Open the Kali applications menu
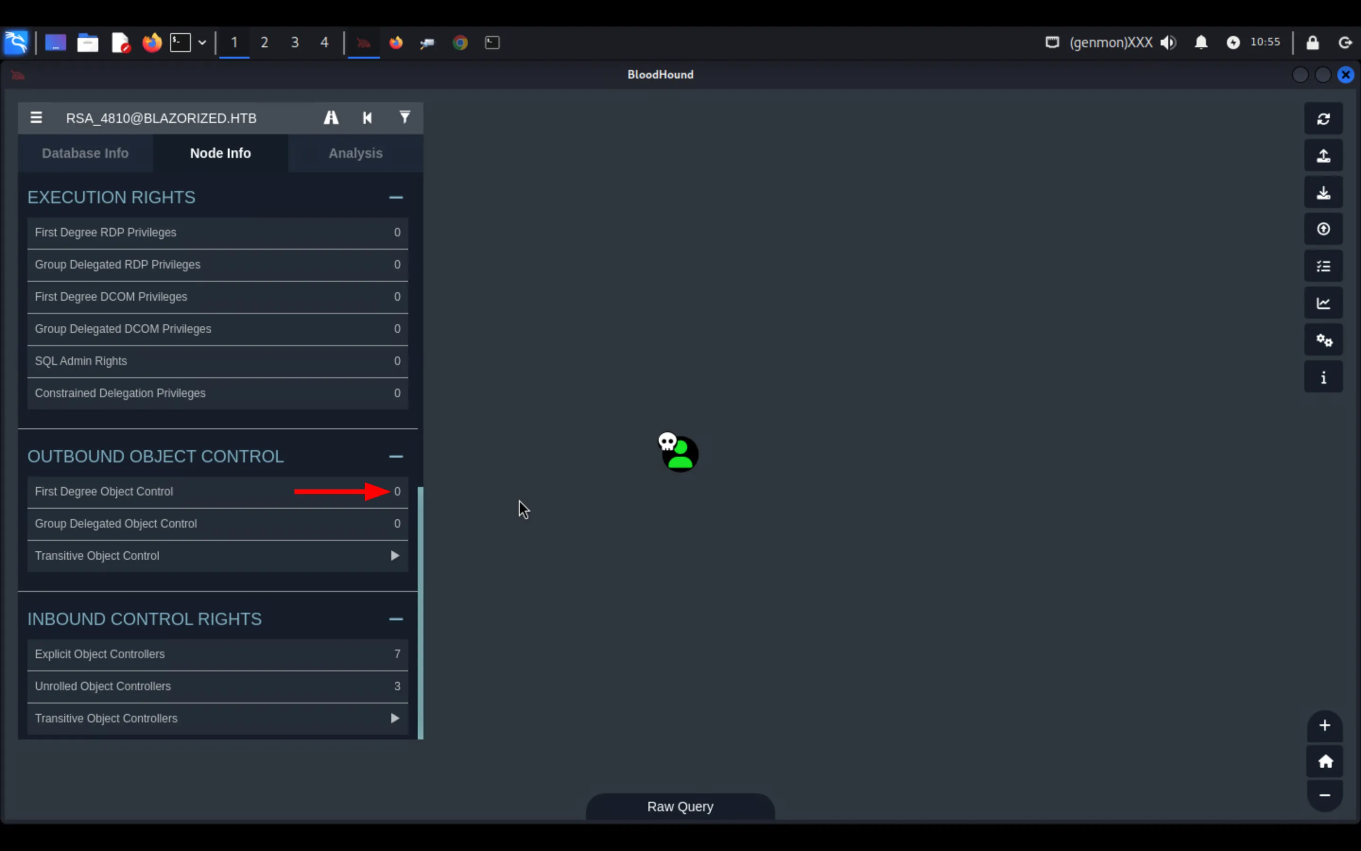Image resolution: width=1361 pixels, height=851 pixels. (16, 42)
